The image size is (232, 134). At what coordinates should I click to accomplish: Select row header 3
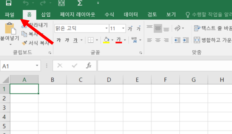tap(5, 108)
